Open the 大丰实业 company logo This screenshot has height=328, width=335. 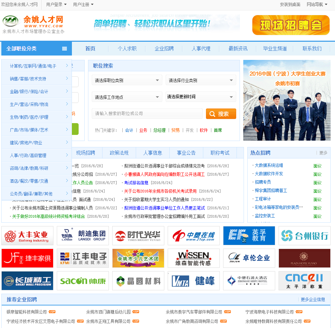point(27,235)
